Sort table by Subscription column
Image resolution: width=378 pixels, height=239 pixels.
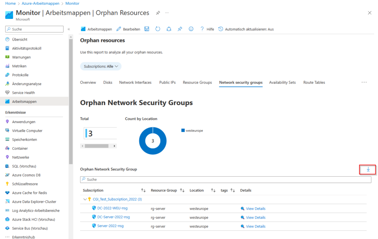143,190
